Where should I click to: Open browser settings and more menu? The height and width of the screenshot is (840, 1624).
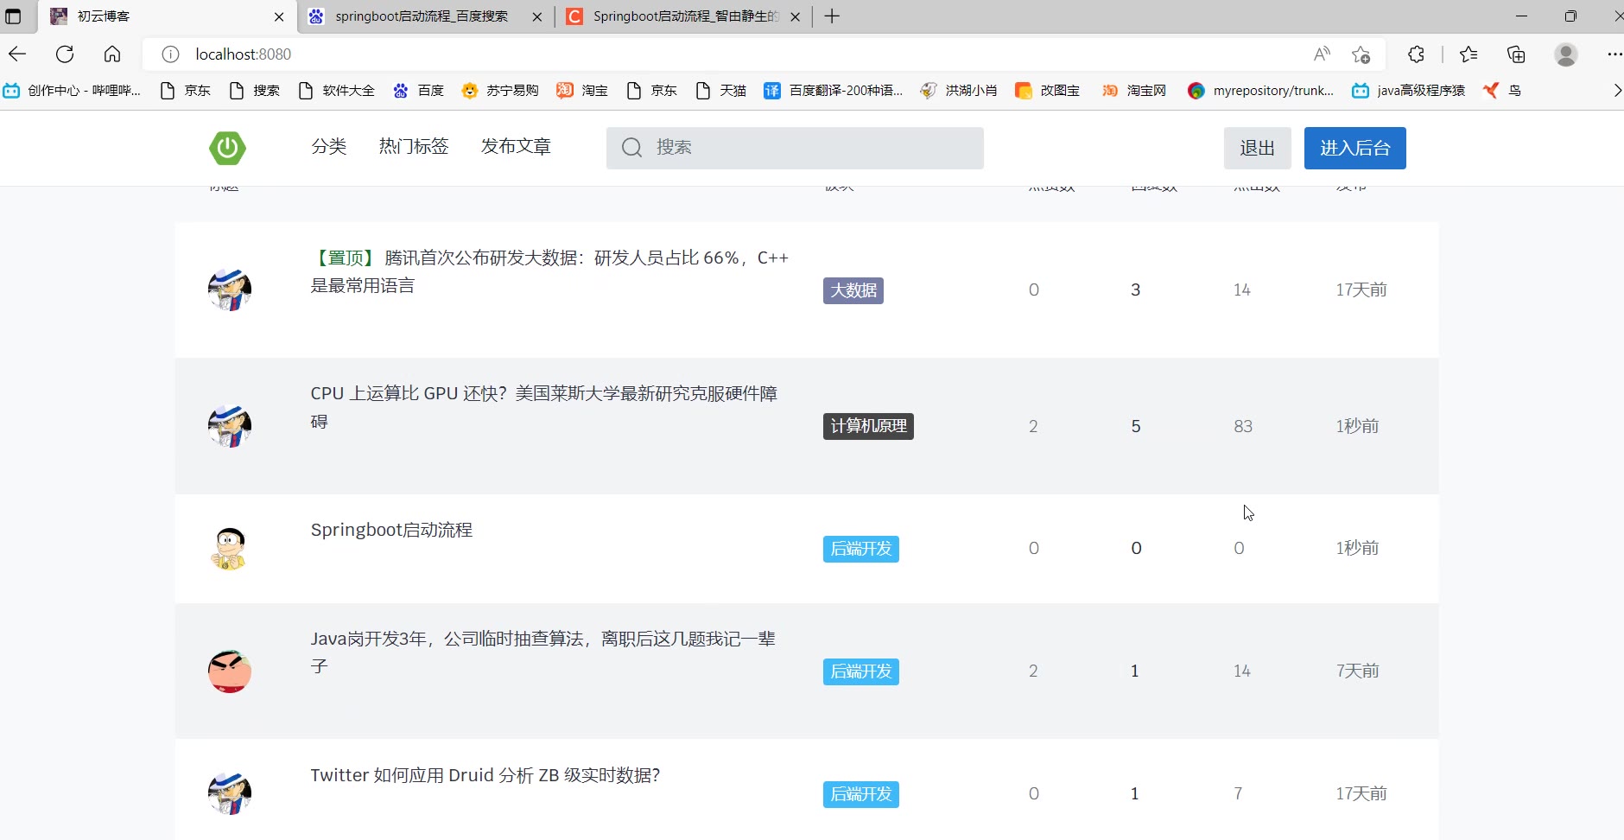(1613, 54)
